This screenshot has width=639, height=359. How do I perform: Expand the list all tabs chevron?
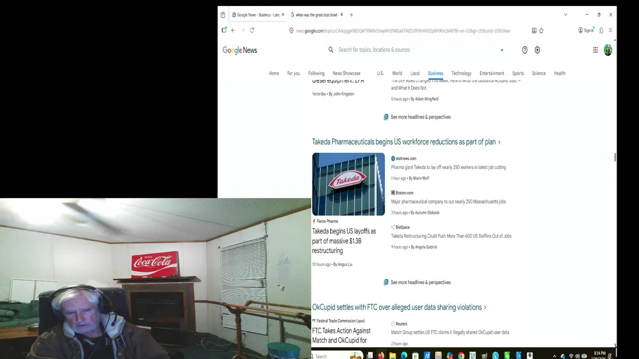point(566,15)
